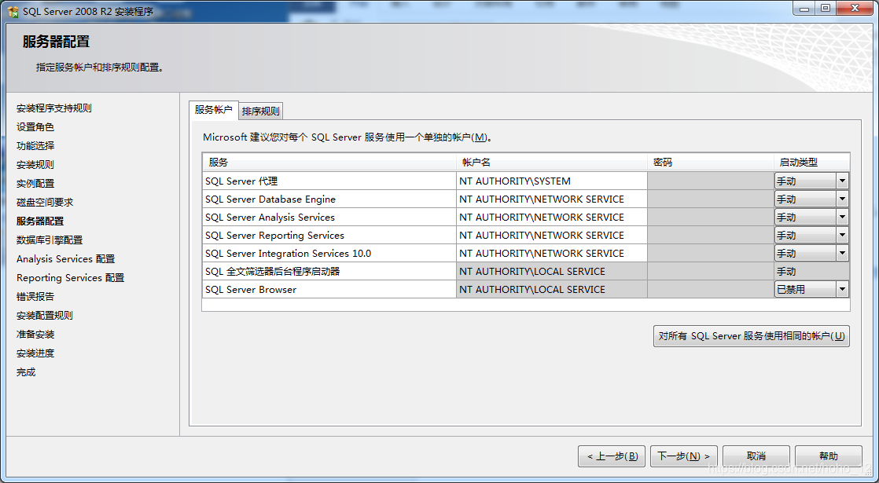Select 完成 step in sidebar
Image resolution: width=879 pixels, height=483 pixels.
point(26,372)
